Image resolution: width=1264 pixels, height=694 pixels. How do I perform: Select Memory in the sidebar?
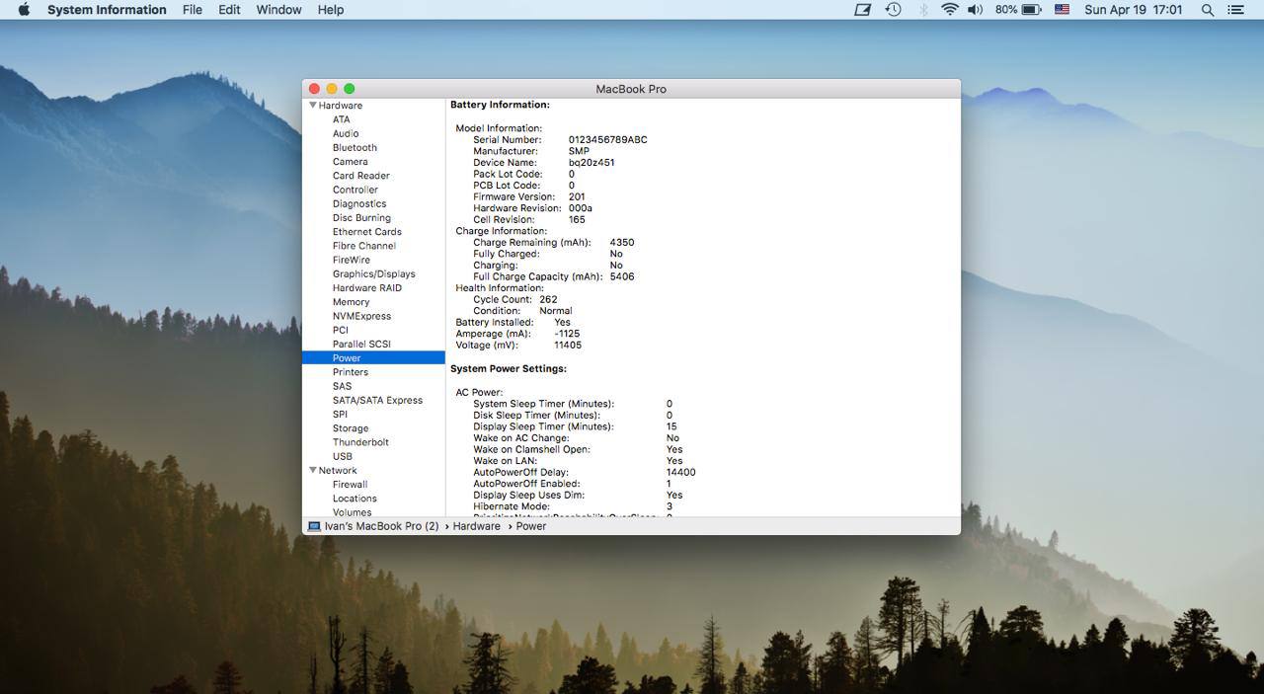tap(352, 302)
